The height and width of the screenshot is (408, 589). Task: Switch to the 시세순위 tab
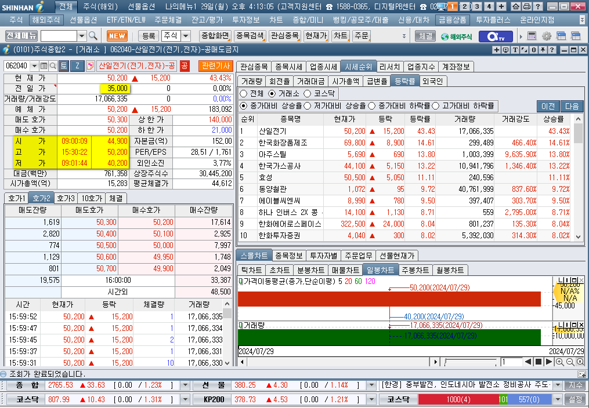pos(359,67)
